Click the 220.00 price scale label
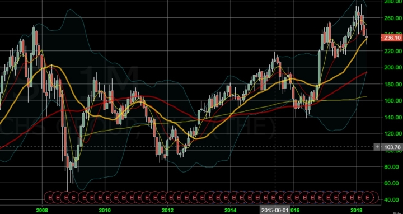This screenshot has height=214, width=403. coord(392,51)
